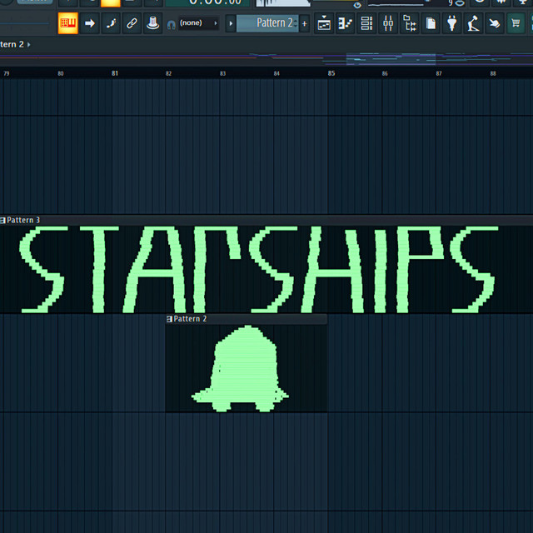Add new pattern with plus button
533x533 pixels.
pyautogui.click(x=304, y=23)
